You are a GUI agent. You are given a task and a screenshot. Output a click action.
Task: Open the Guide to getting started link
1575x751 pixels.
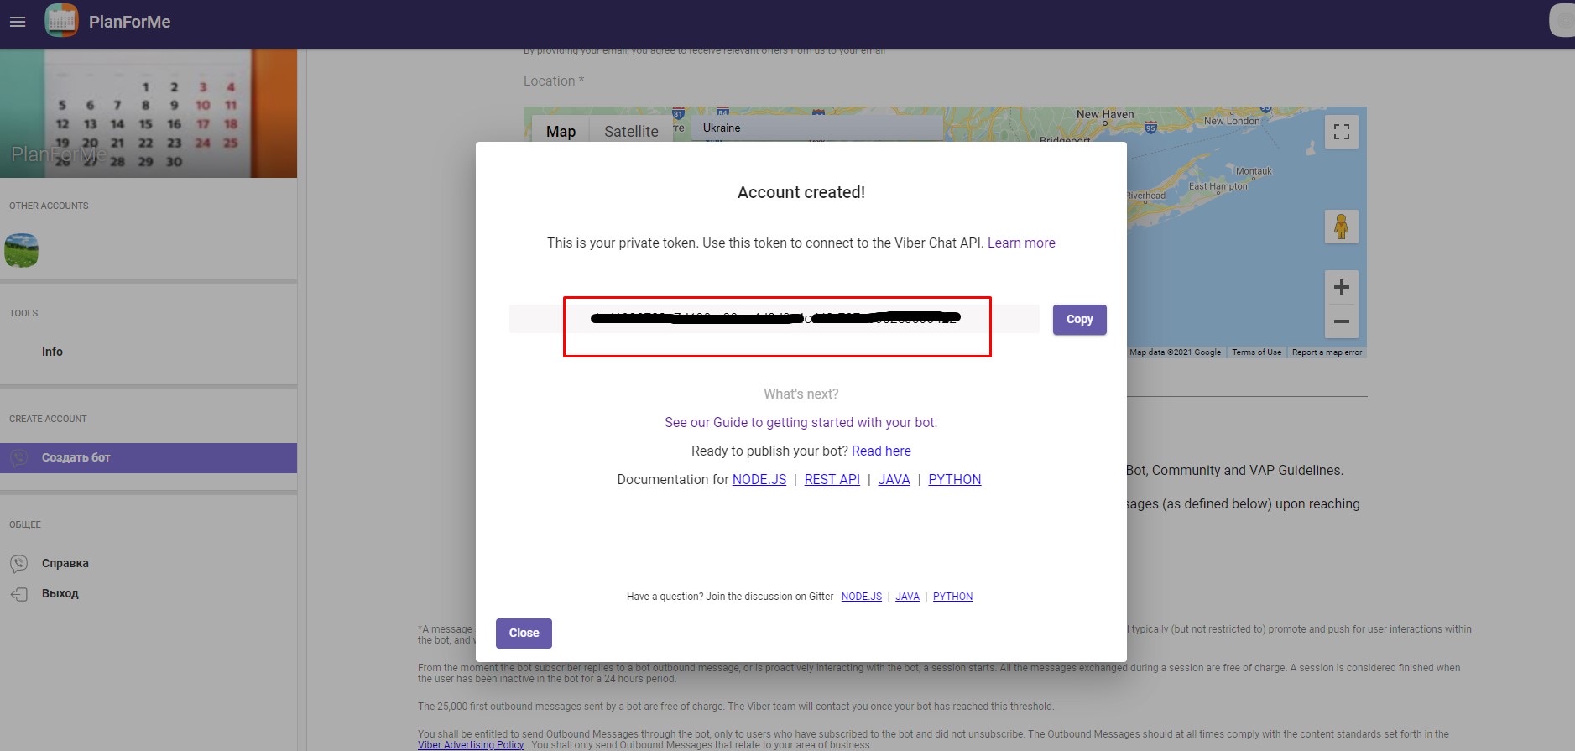(x=801, y=422)
